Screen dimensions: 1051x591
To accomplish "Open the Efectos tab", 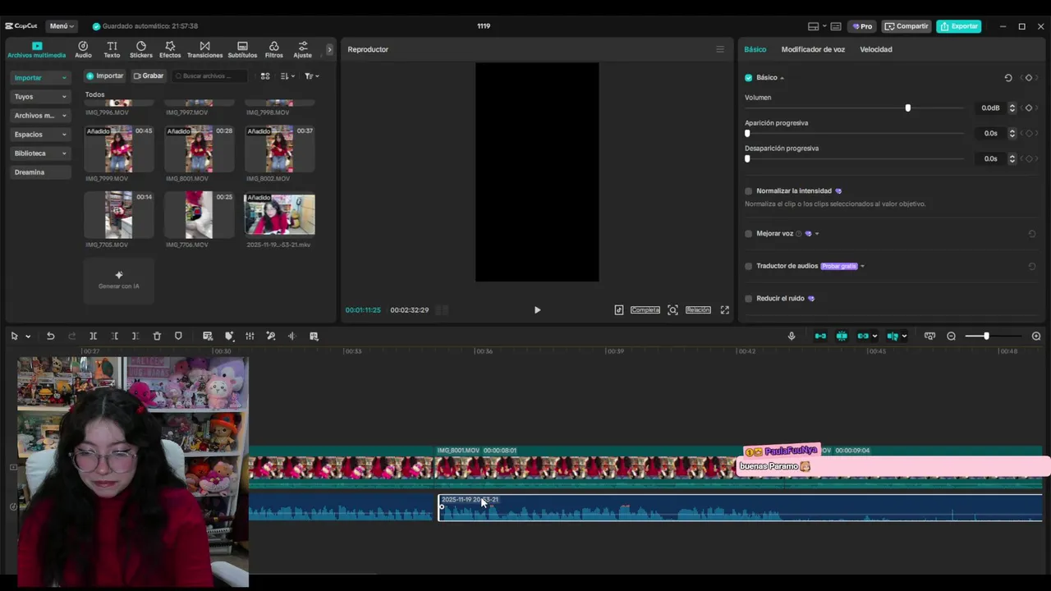I will click(170, 49).
